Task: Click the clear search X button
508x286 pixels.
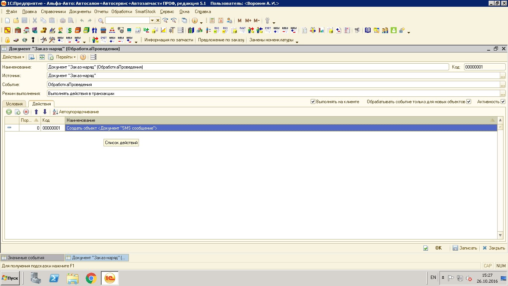Action: (x=158, y=21)
